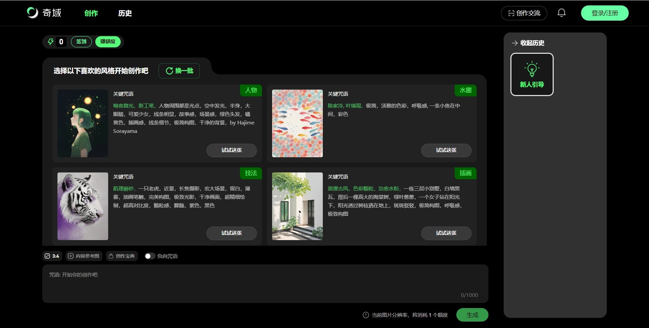This screenshot has width=649, height=328.
Task: Enable the 负向咒语 toggle
Action: pos(150,256)
